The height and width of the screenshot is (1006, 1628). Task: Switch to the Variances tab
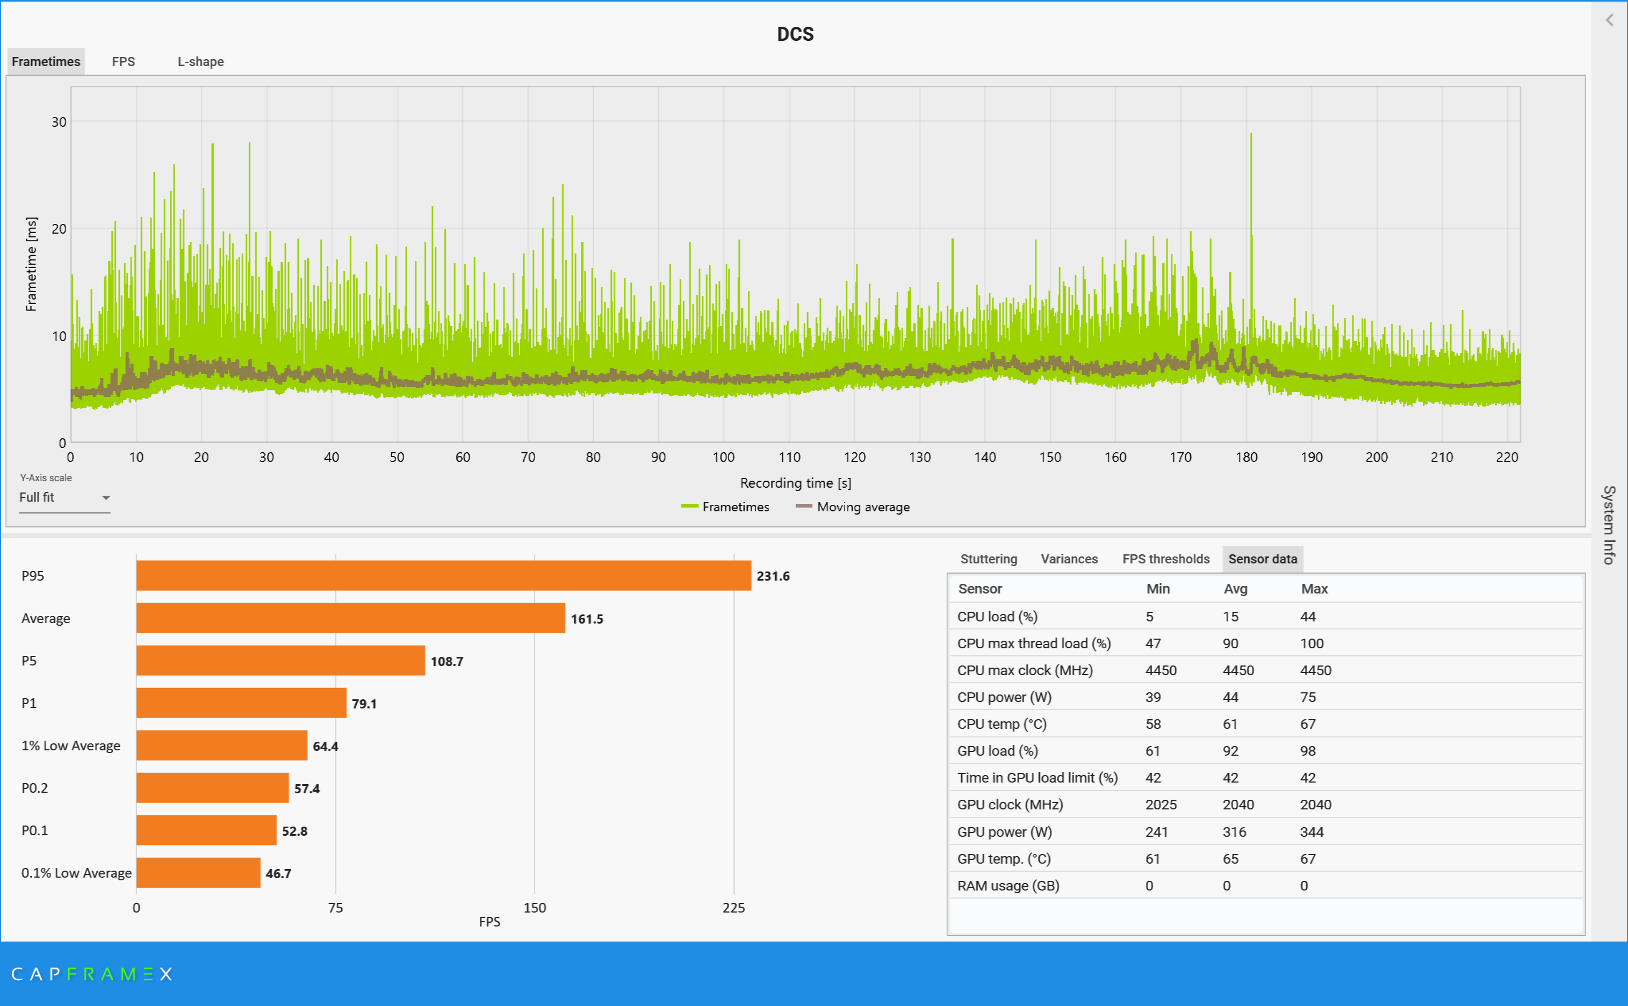[x=1069, y=559]
